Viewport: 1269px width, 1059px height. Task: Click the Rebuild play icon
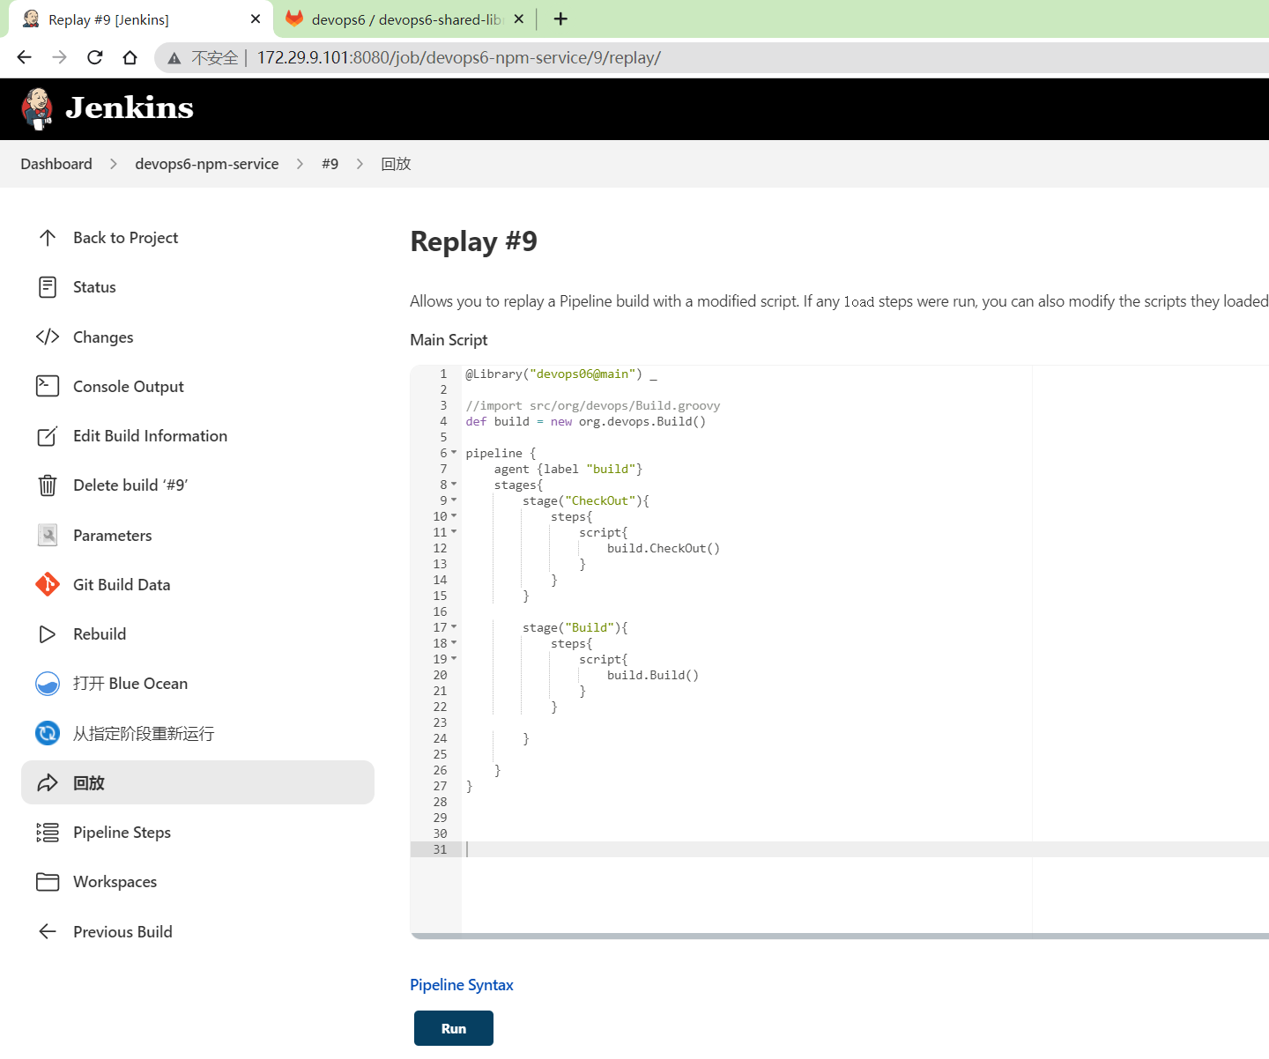[48, 634]
